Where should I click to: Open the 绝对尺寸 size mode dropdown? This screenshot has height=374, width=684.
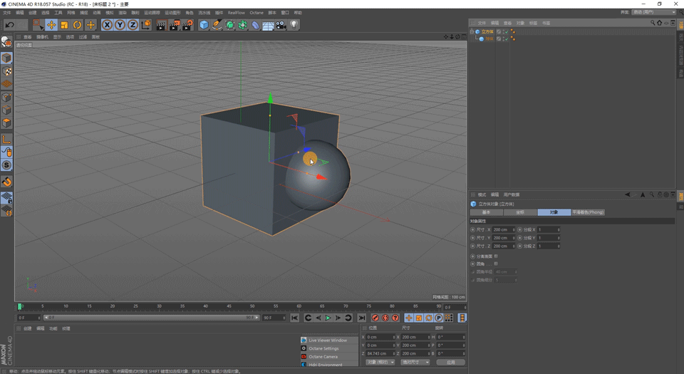click(x=415, y=362)
